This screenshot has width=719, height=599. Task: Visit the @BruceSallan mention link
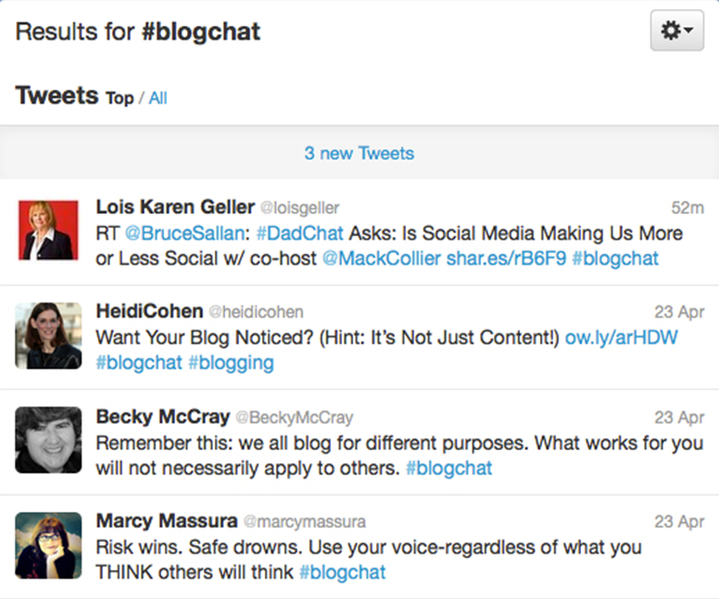click(x=184, y=233)
